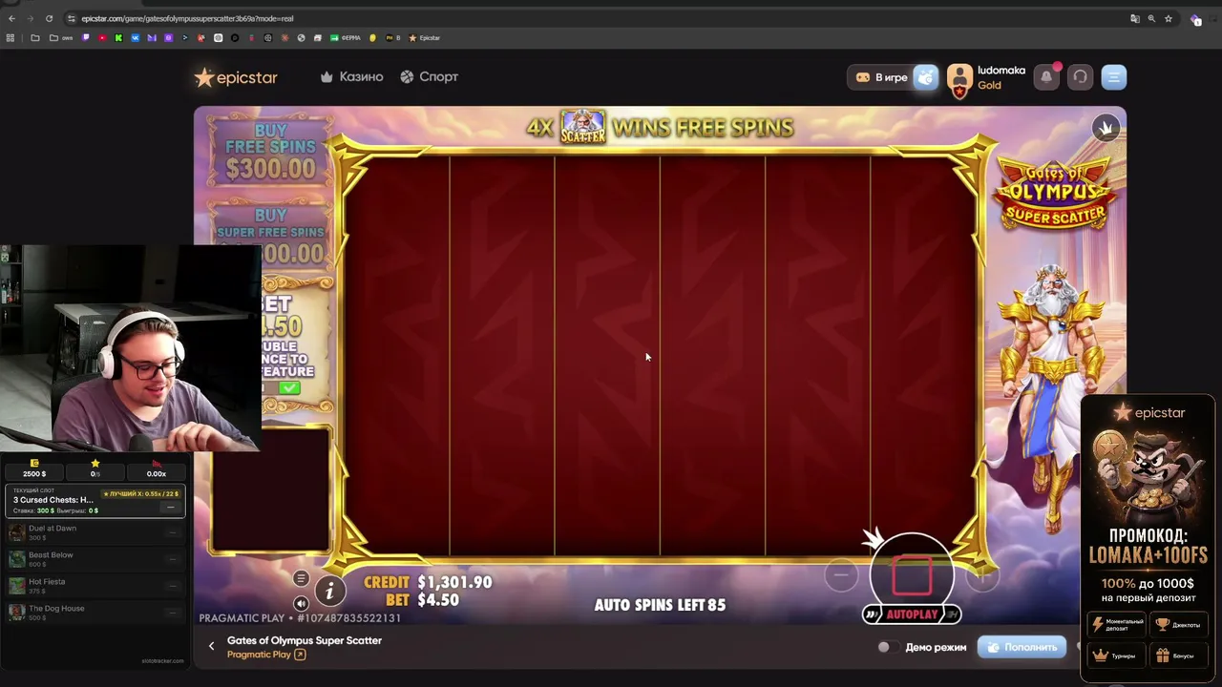This screenshot has height=687, width=1222.
Task: Stop the auto spin
Action: (x=912, y=575)
